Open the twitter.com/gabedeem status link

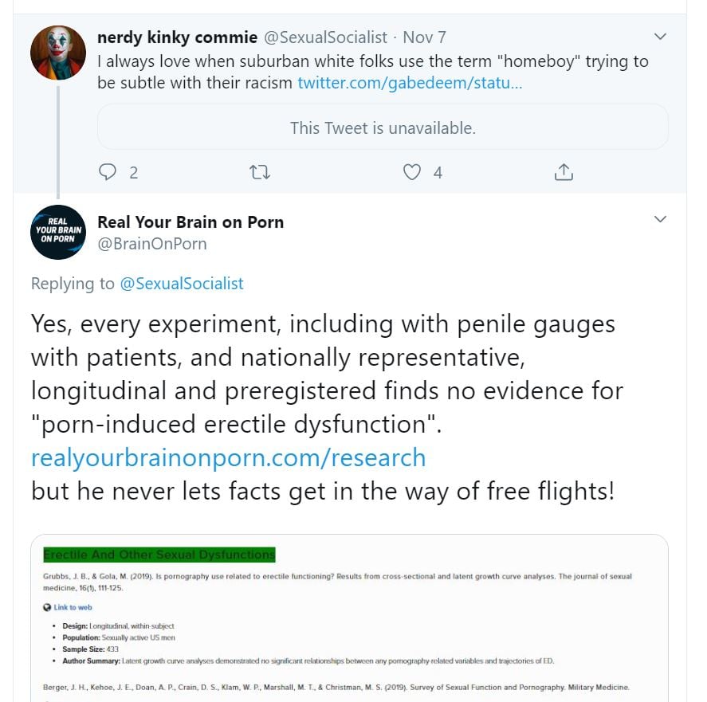(x=410, y=83)
